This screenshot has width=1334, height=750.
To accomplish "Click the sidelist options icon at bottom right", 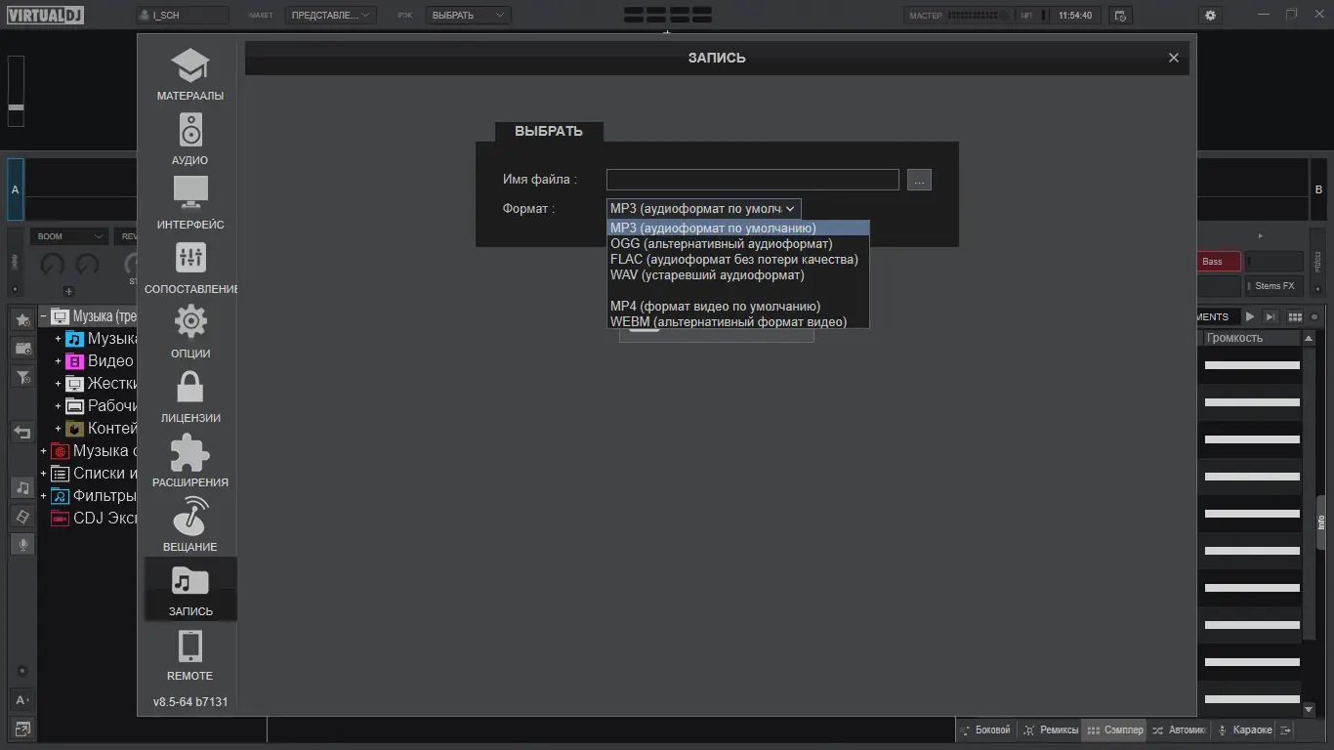I will click(1286, 729).
